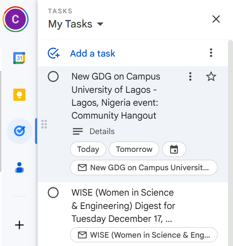
Task: Set task due date to Today
Action: pos(88,149)
